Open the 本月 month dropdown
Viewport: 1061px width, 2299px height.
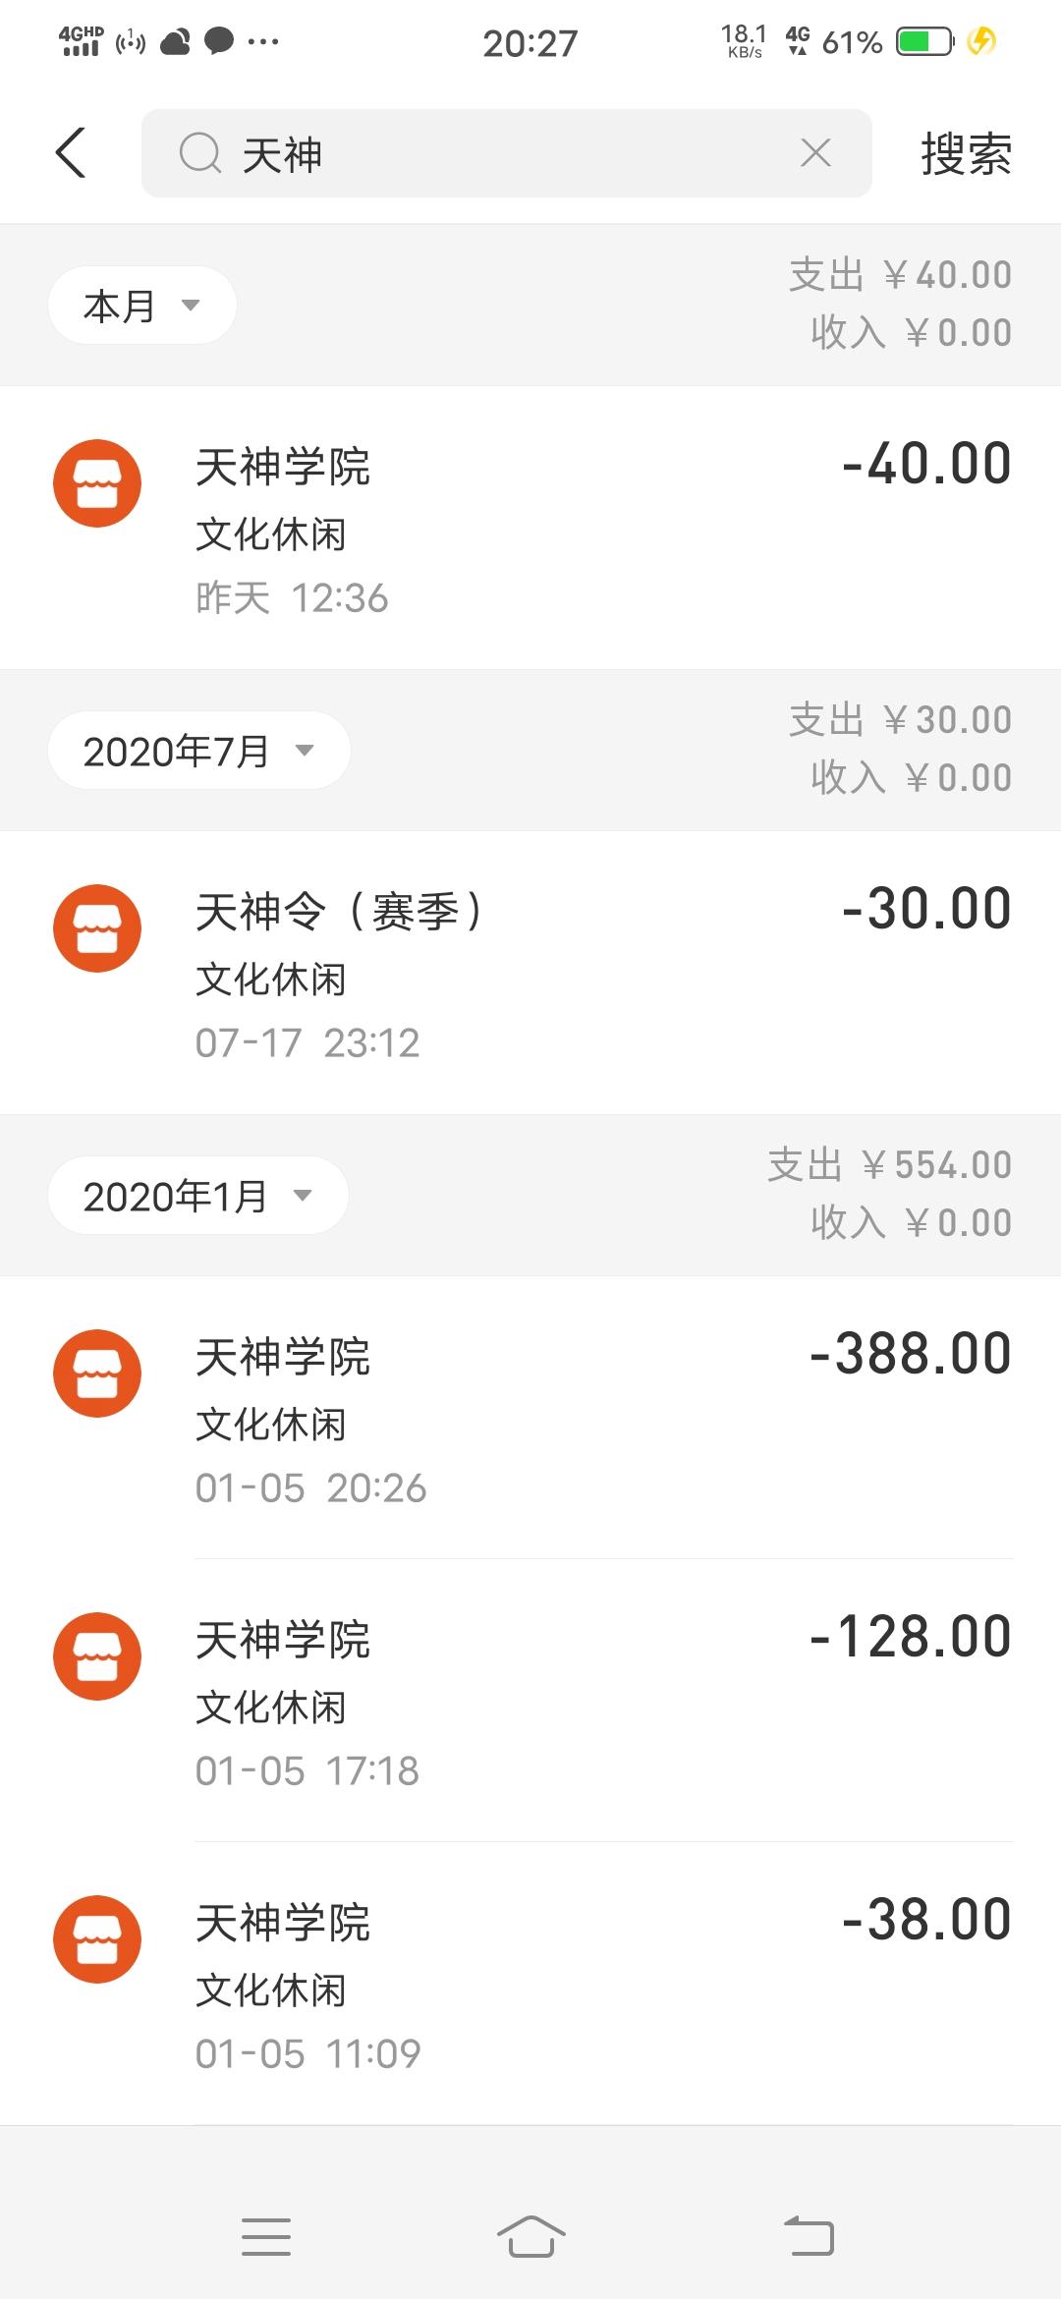pos(142,306)
